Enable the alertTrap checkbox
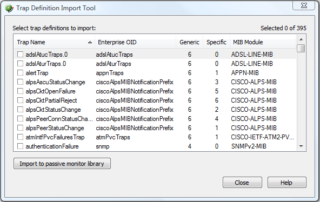Screen dimensions: 320x202 pyautogui.click(x=20, y=73)
